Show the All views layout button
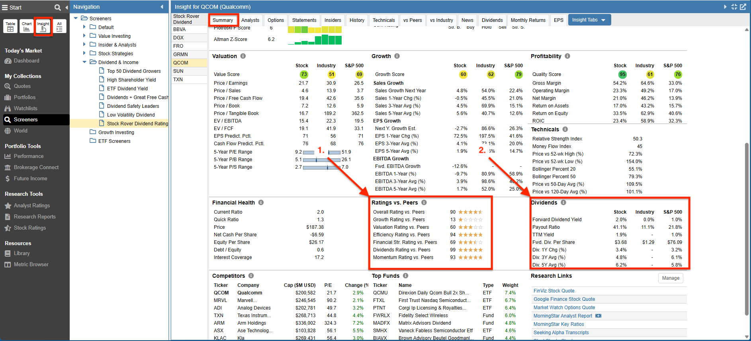751x341 pixels. [59, 26]
